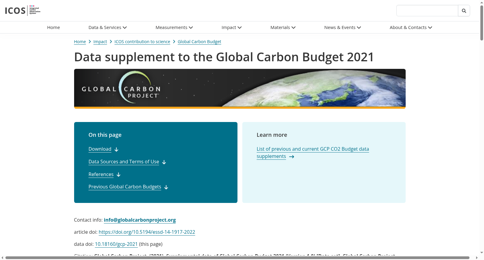Viewport: 484px width, 260px height.
Task: Jump to Data Sources and Terms of Use
Action: pos(124,162)
